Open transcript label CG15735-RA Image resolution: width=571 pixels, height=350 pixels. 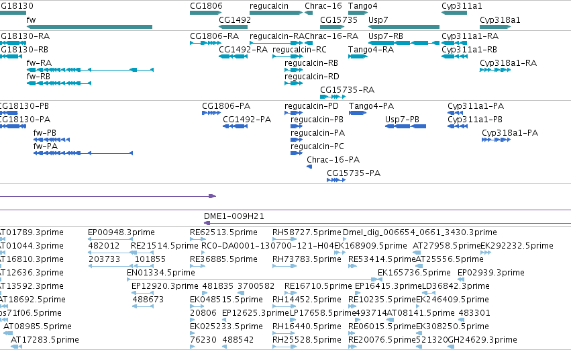point(347,90)
